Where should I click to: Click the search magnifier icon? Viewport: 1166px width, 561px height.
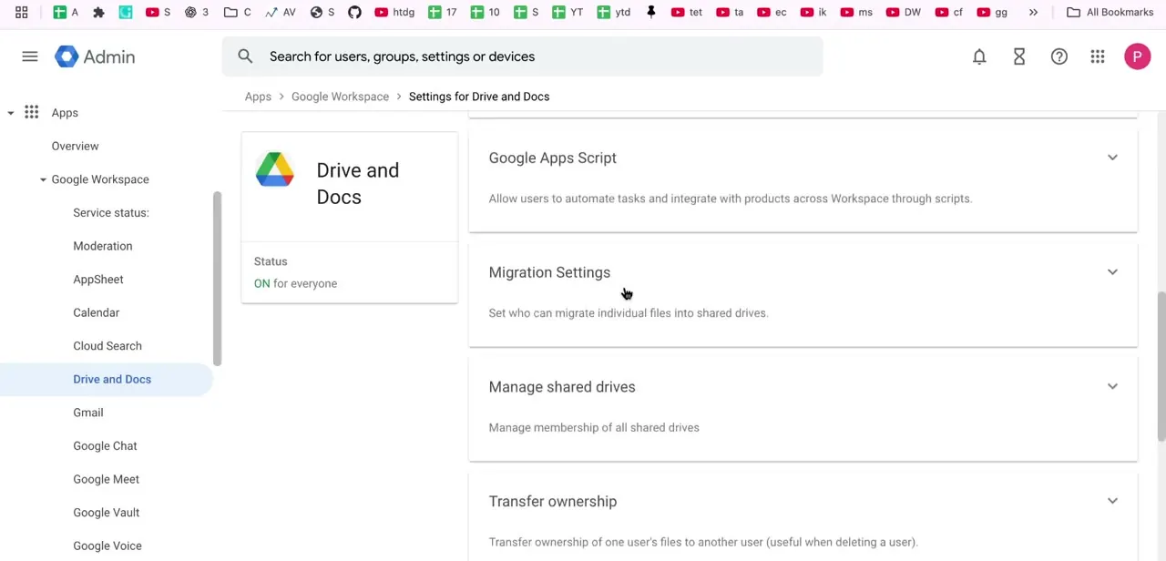tap(245, 56)
